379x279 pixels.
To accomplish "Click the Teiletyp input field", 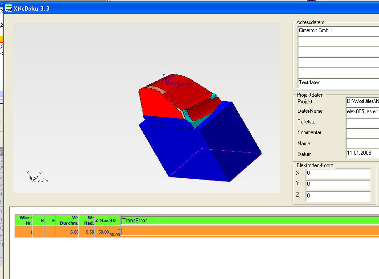I will 363,123.
